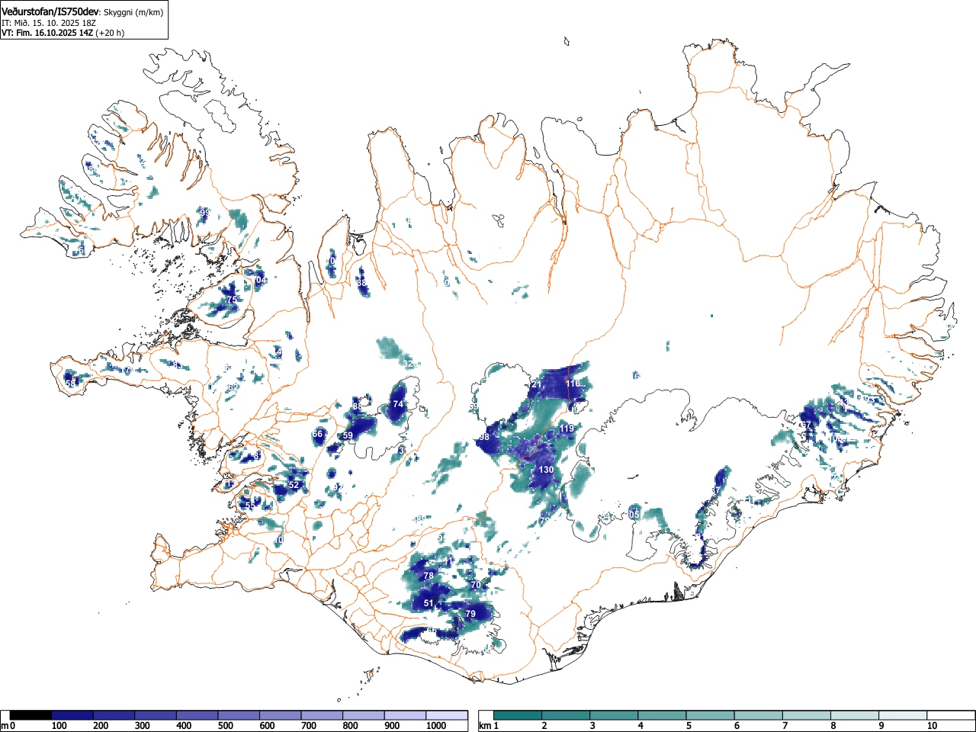Click the legend tick label "500"
Screen dimensions: 976x732
226,726
